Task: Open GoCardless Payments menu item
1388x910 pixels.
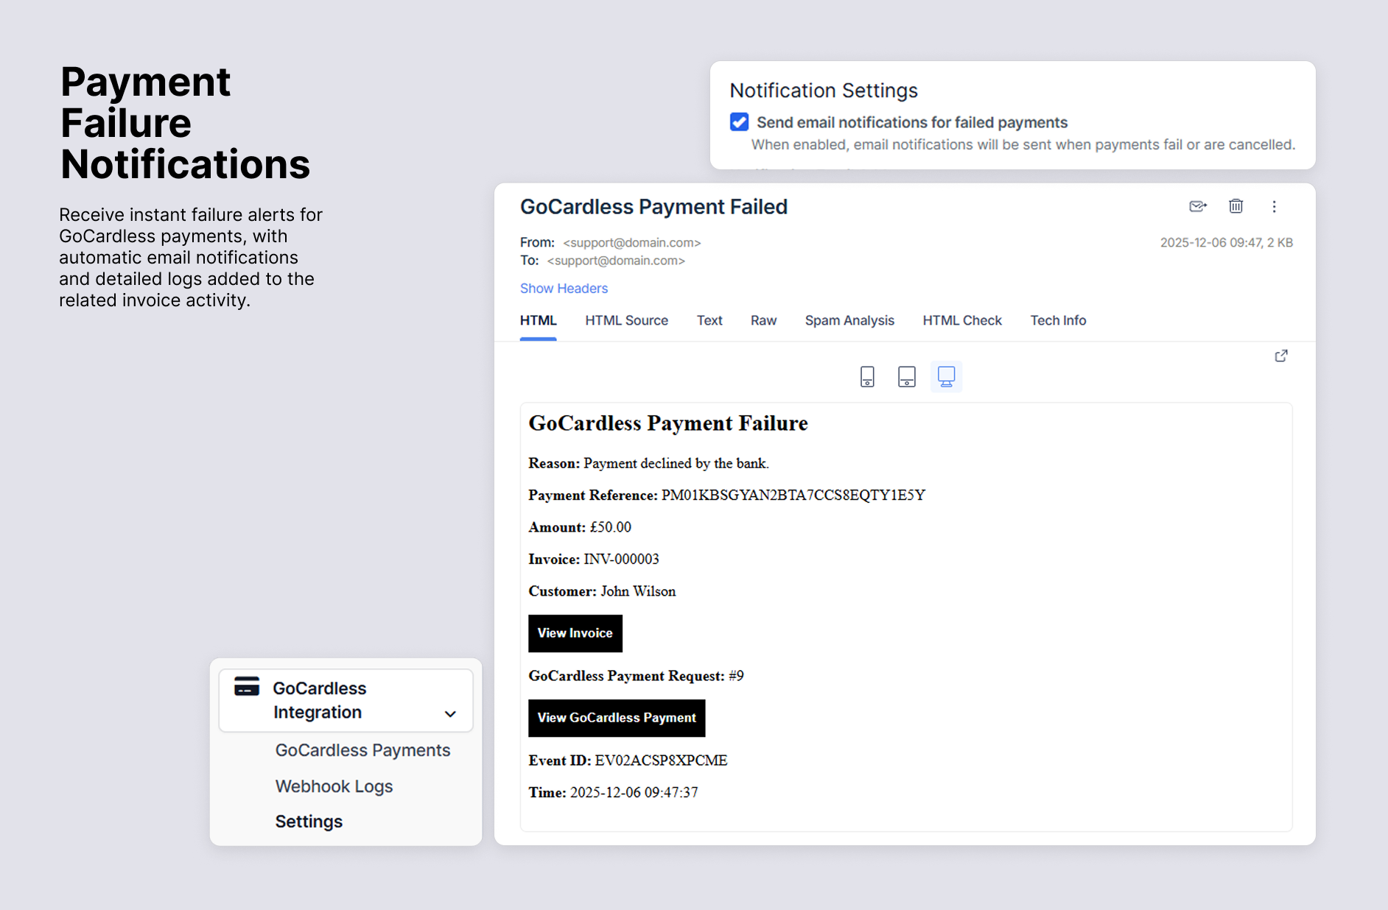Action: coord(362,750)
